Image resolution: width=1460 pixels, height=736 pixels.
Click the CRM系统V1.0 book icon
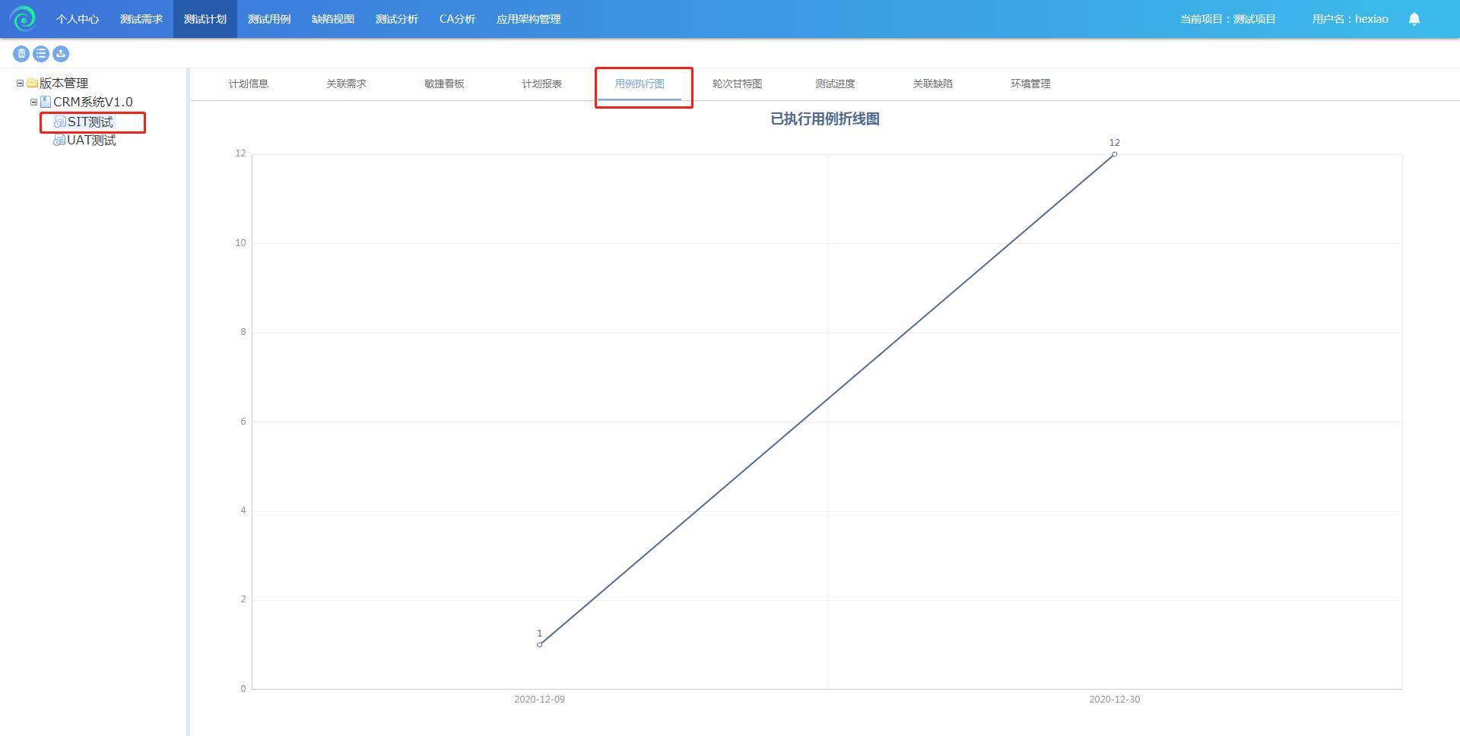tap(46, 102)
